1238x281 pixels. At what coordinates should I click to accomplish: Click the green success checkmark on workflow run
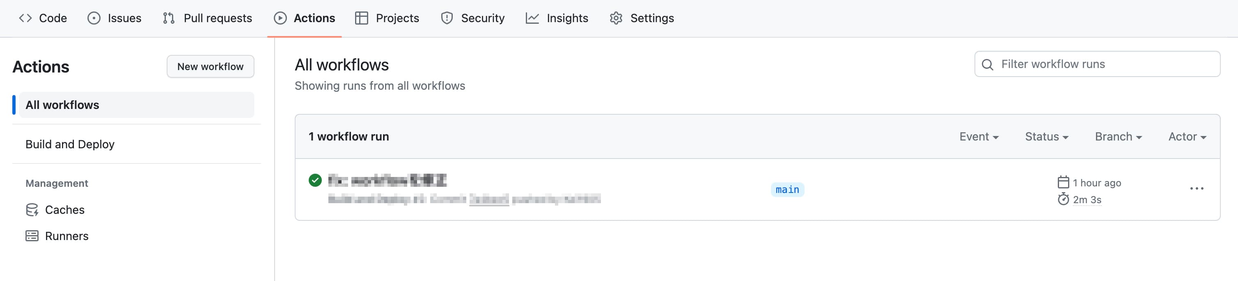[x=315, y=180]
